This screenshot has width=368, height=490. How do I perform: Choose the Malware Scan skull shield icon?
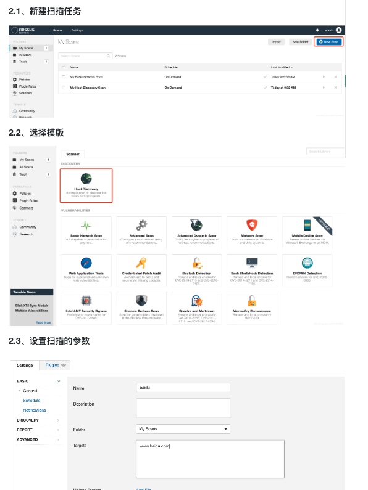(x=252, y=225)
